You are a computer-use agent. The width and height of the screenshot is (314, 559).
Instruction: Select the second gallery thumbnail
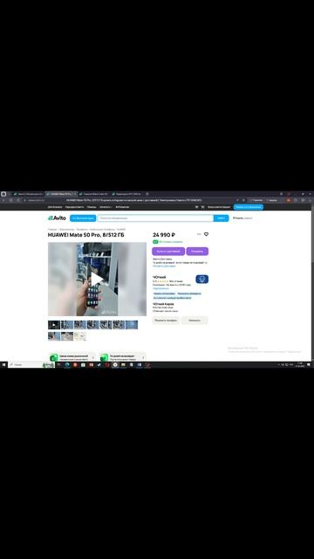(67, 325)
